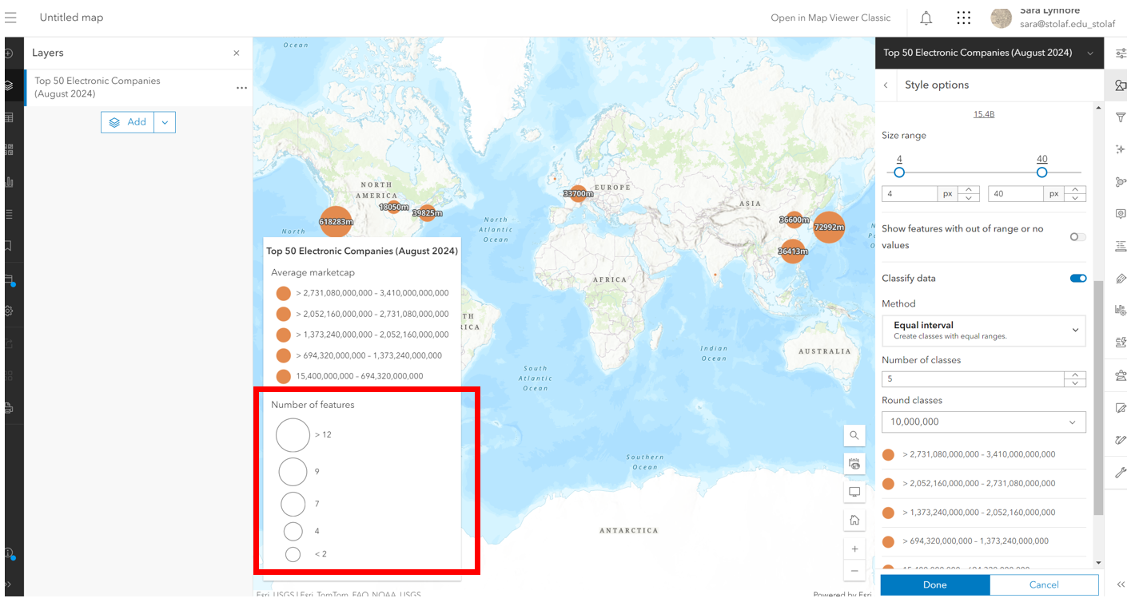Open the Add layer dropdown arrow
The image size is (1135, 602).
click(x=165, y=121)
